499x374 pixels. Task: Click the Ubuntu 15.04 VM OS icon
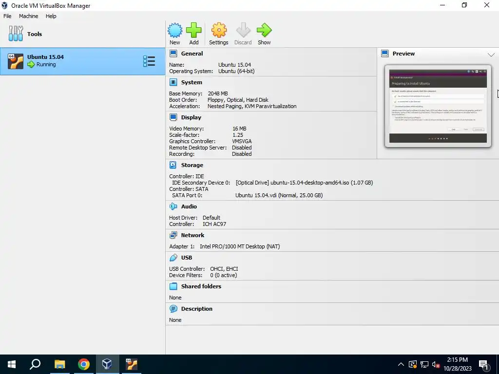[16, 61]
